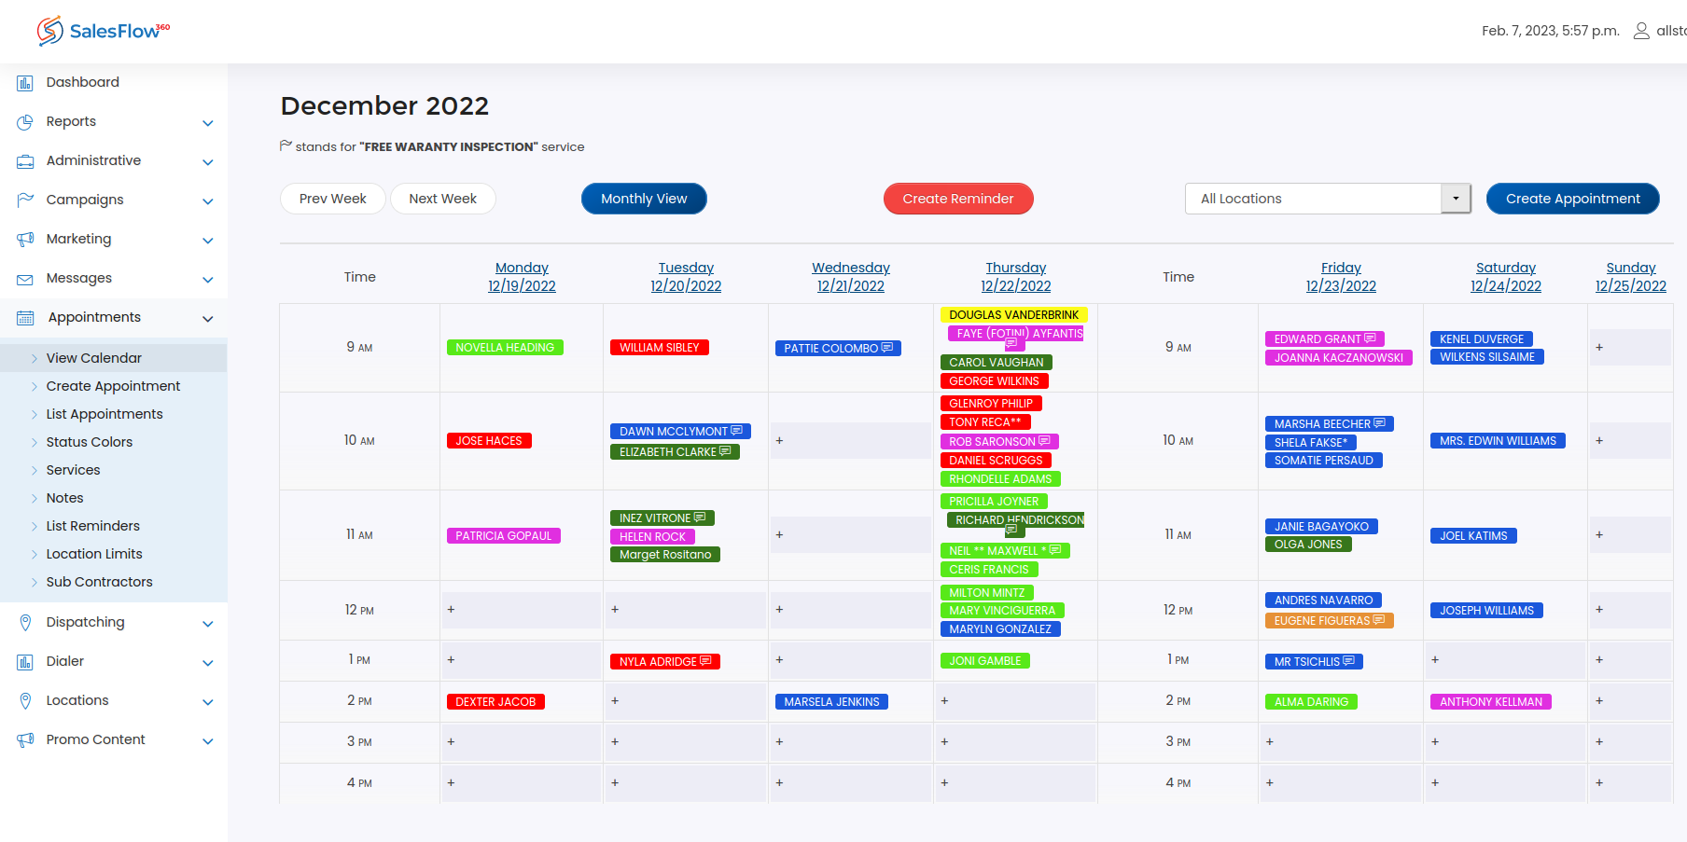Click the Messages envelope icon
1687x842 pixels.
[25, 279]
